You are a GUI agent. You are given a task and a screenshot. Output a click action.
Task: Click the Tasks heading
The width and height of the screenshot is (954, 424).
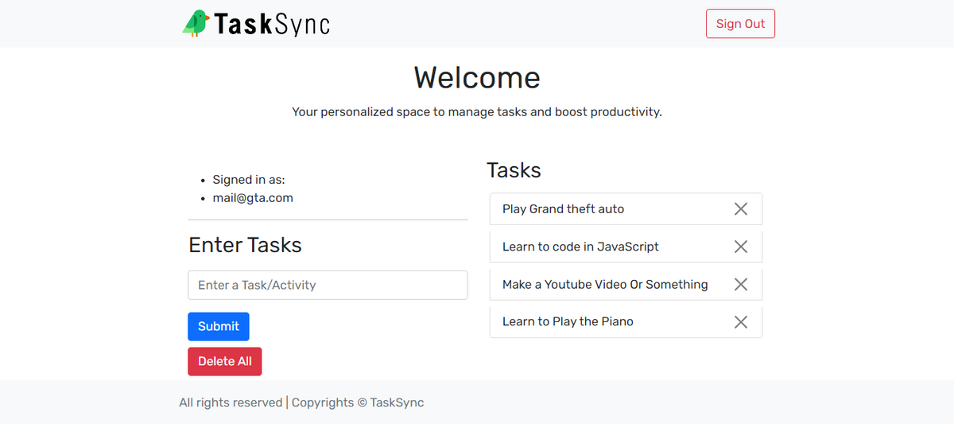tap(514, 170)
